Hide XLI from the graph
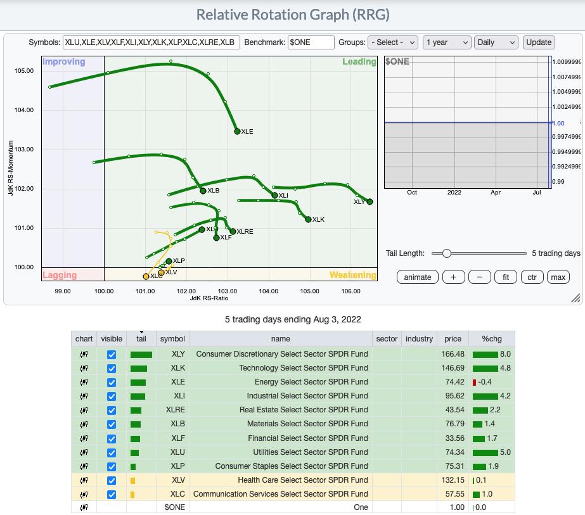585x515 pixels. (x=112, y=397)
